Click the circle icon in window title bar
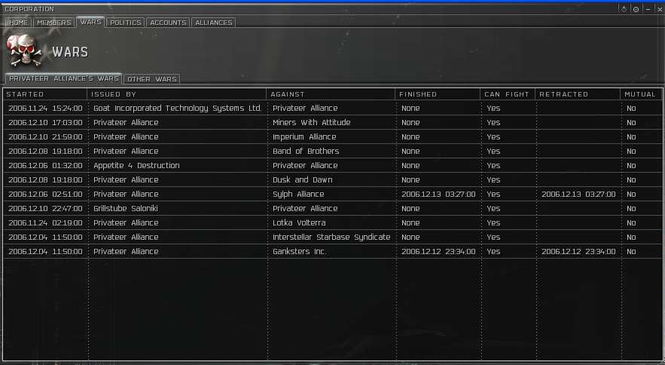The image size is (665, 365). click(x=636, y=9)
